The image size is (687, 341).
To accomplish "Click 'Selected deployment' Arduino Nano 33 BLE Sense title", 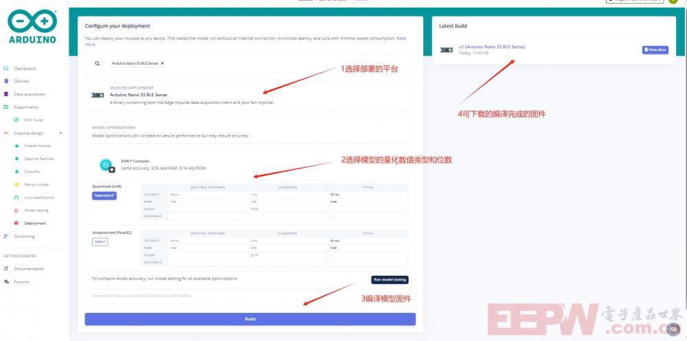I will tap(139, 95).
